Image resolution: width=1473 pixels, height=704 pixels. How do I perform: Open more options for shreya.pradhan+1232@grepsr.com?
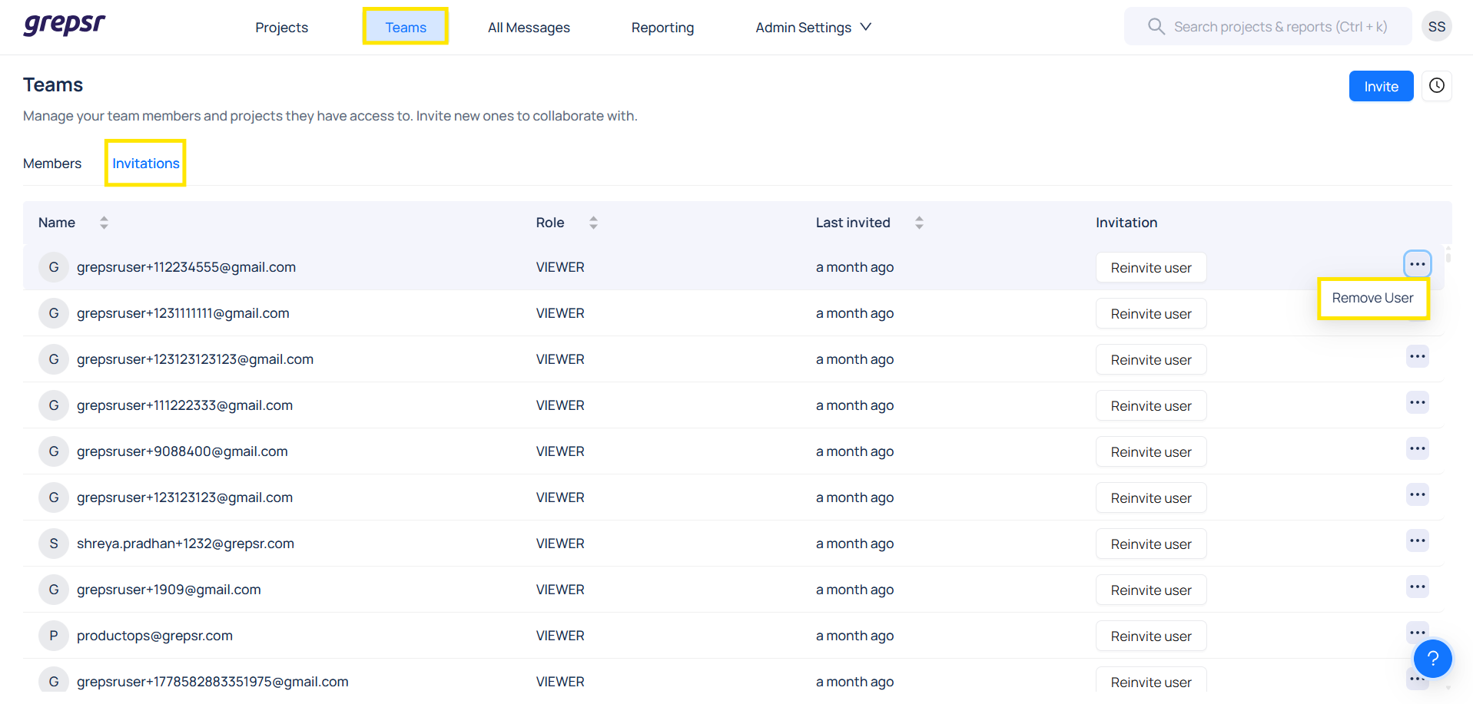(x=1417, y=541)
